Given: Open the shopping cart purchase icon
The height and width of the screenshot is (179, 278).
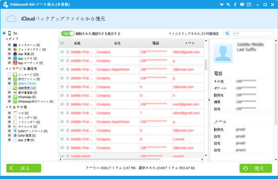Looking at the screenshot, I should (221, 5).
